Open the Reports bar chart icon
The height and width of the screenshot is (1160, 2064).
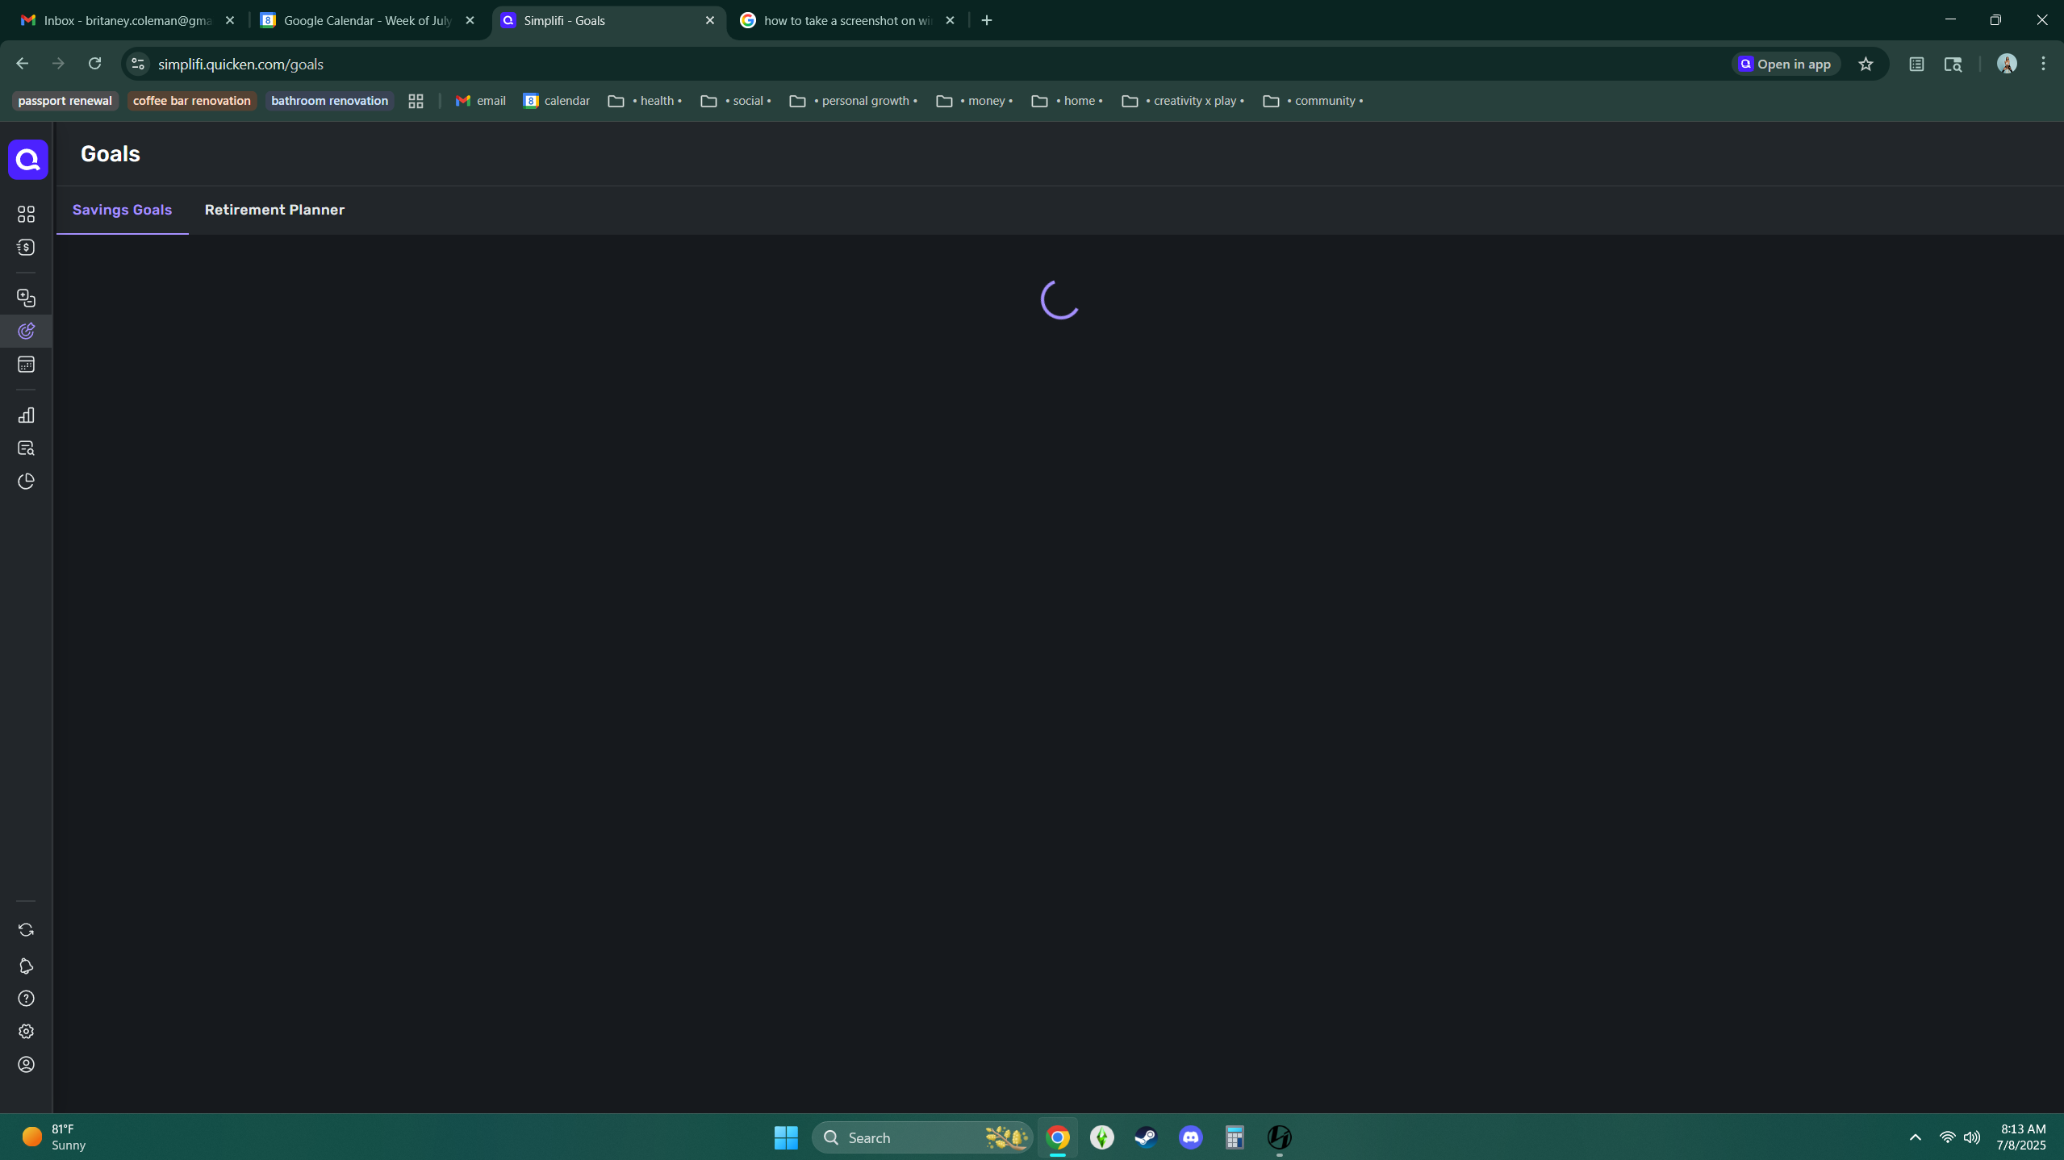coord(26,415)
